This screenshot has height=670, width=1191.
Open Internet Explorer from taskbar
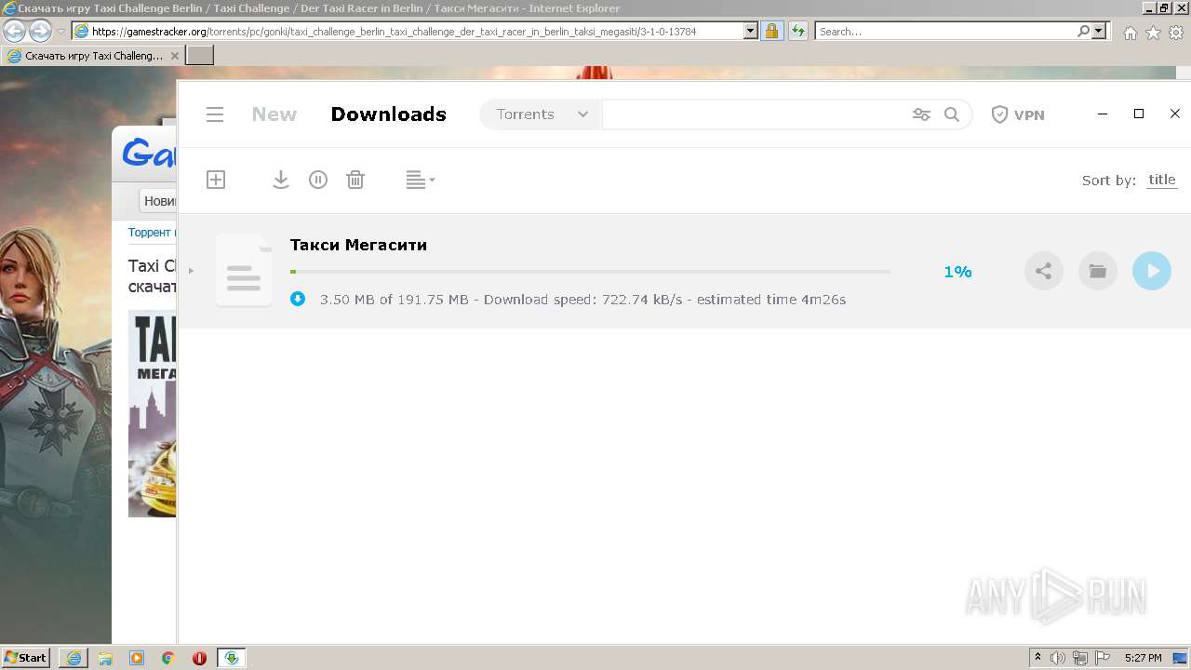point(74,658)
